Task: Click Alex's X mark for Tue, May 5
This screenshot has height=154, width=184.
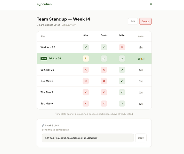Action: tap(86, 81)
